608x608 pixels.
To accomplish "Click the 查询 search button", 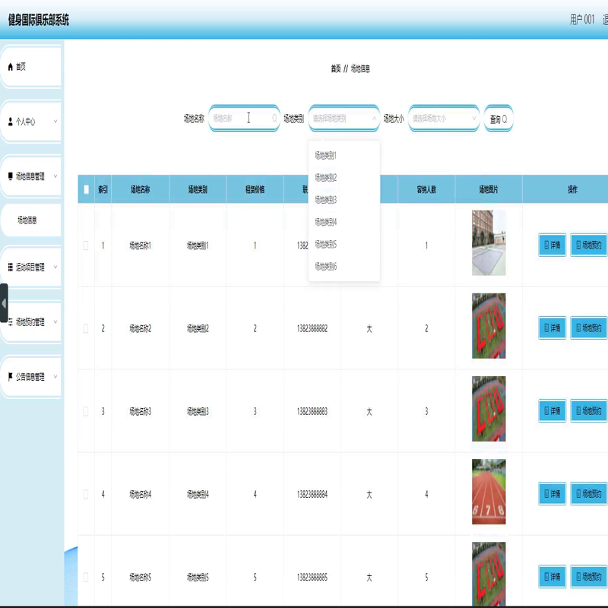I will pyautogui.click(x=499, y=119).
